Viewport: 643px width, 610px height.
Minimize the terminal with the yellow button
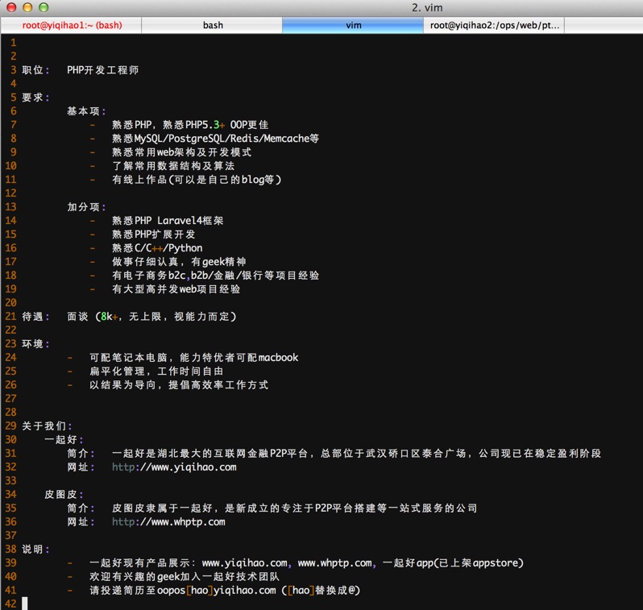pyautogui.click(x=27, y=7)
